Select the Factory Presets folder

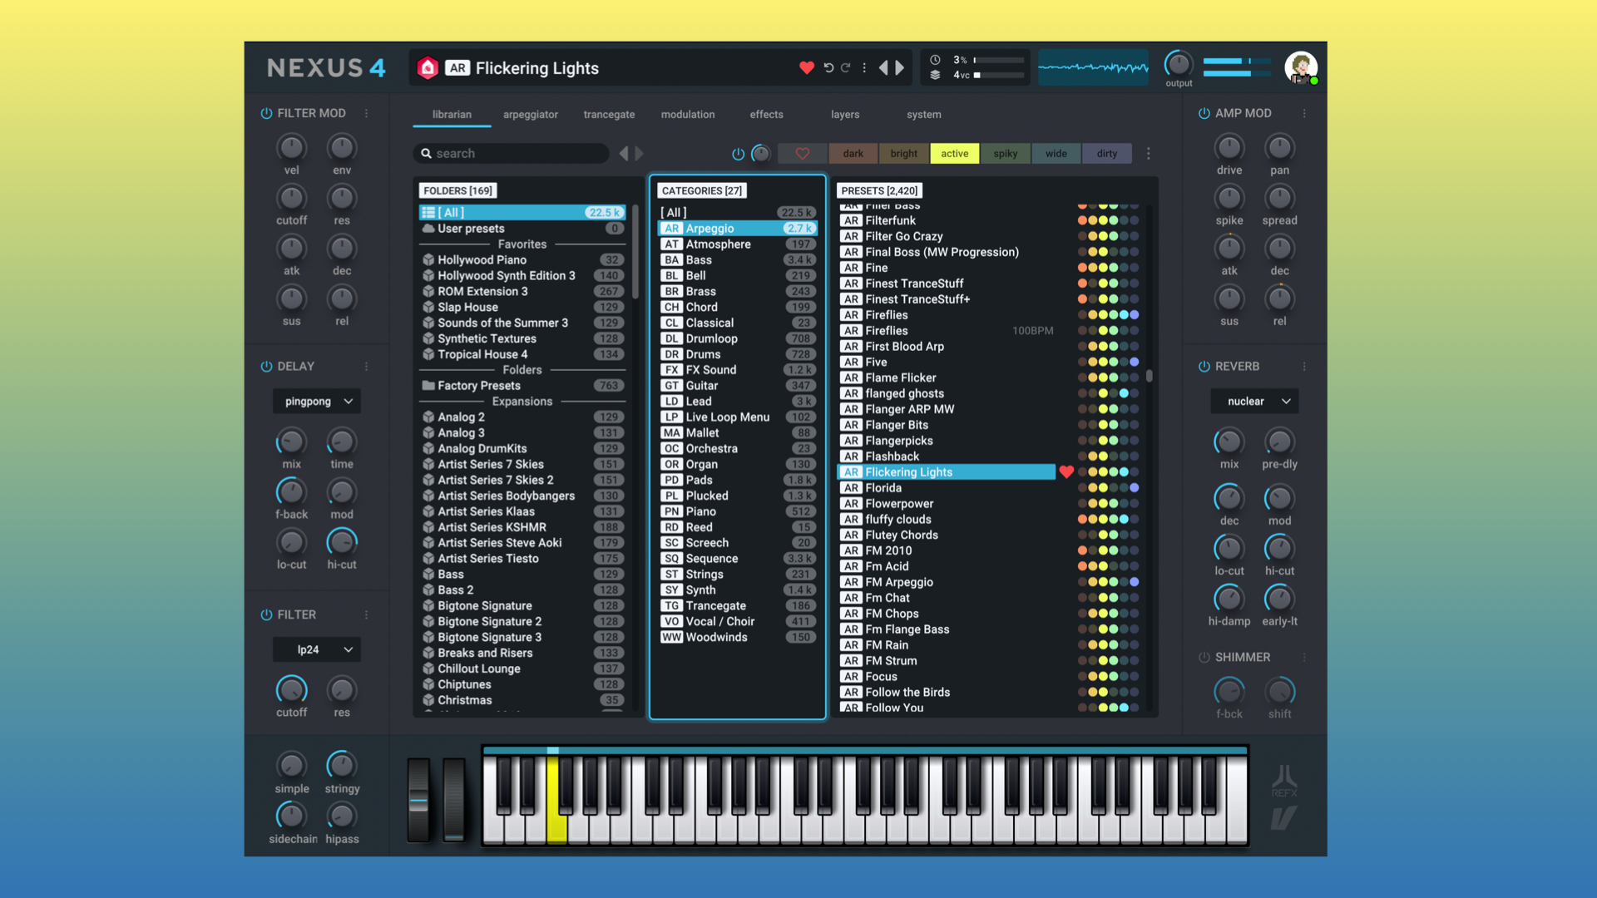pyautogui.click(x=522, y=386)
